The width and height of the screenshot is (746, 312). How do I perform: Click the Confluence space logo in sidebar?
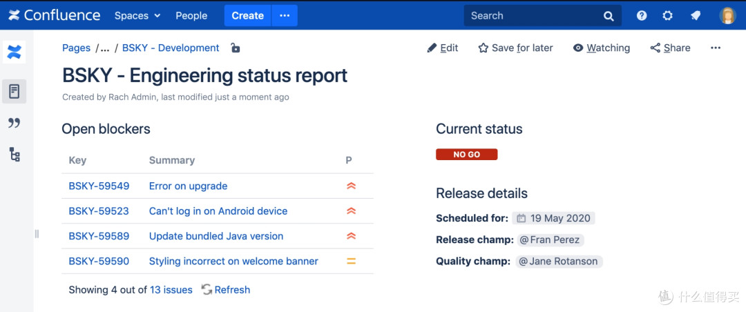tap(15, 52)
